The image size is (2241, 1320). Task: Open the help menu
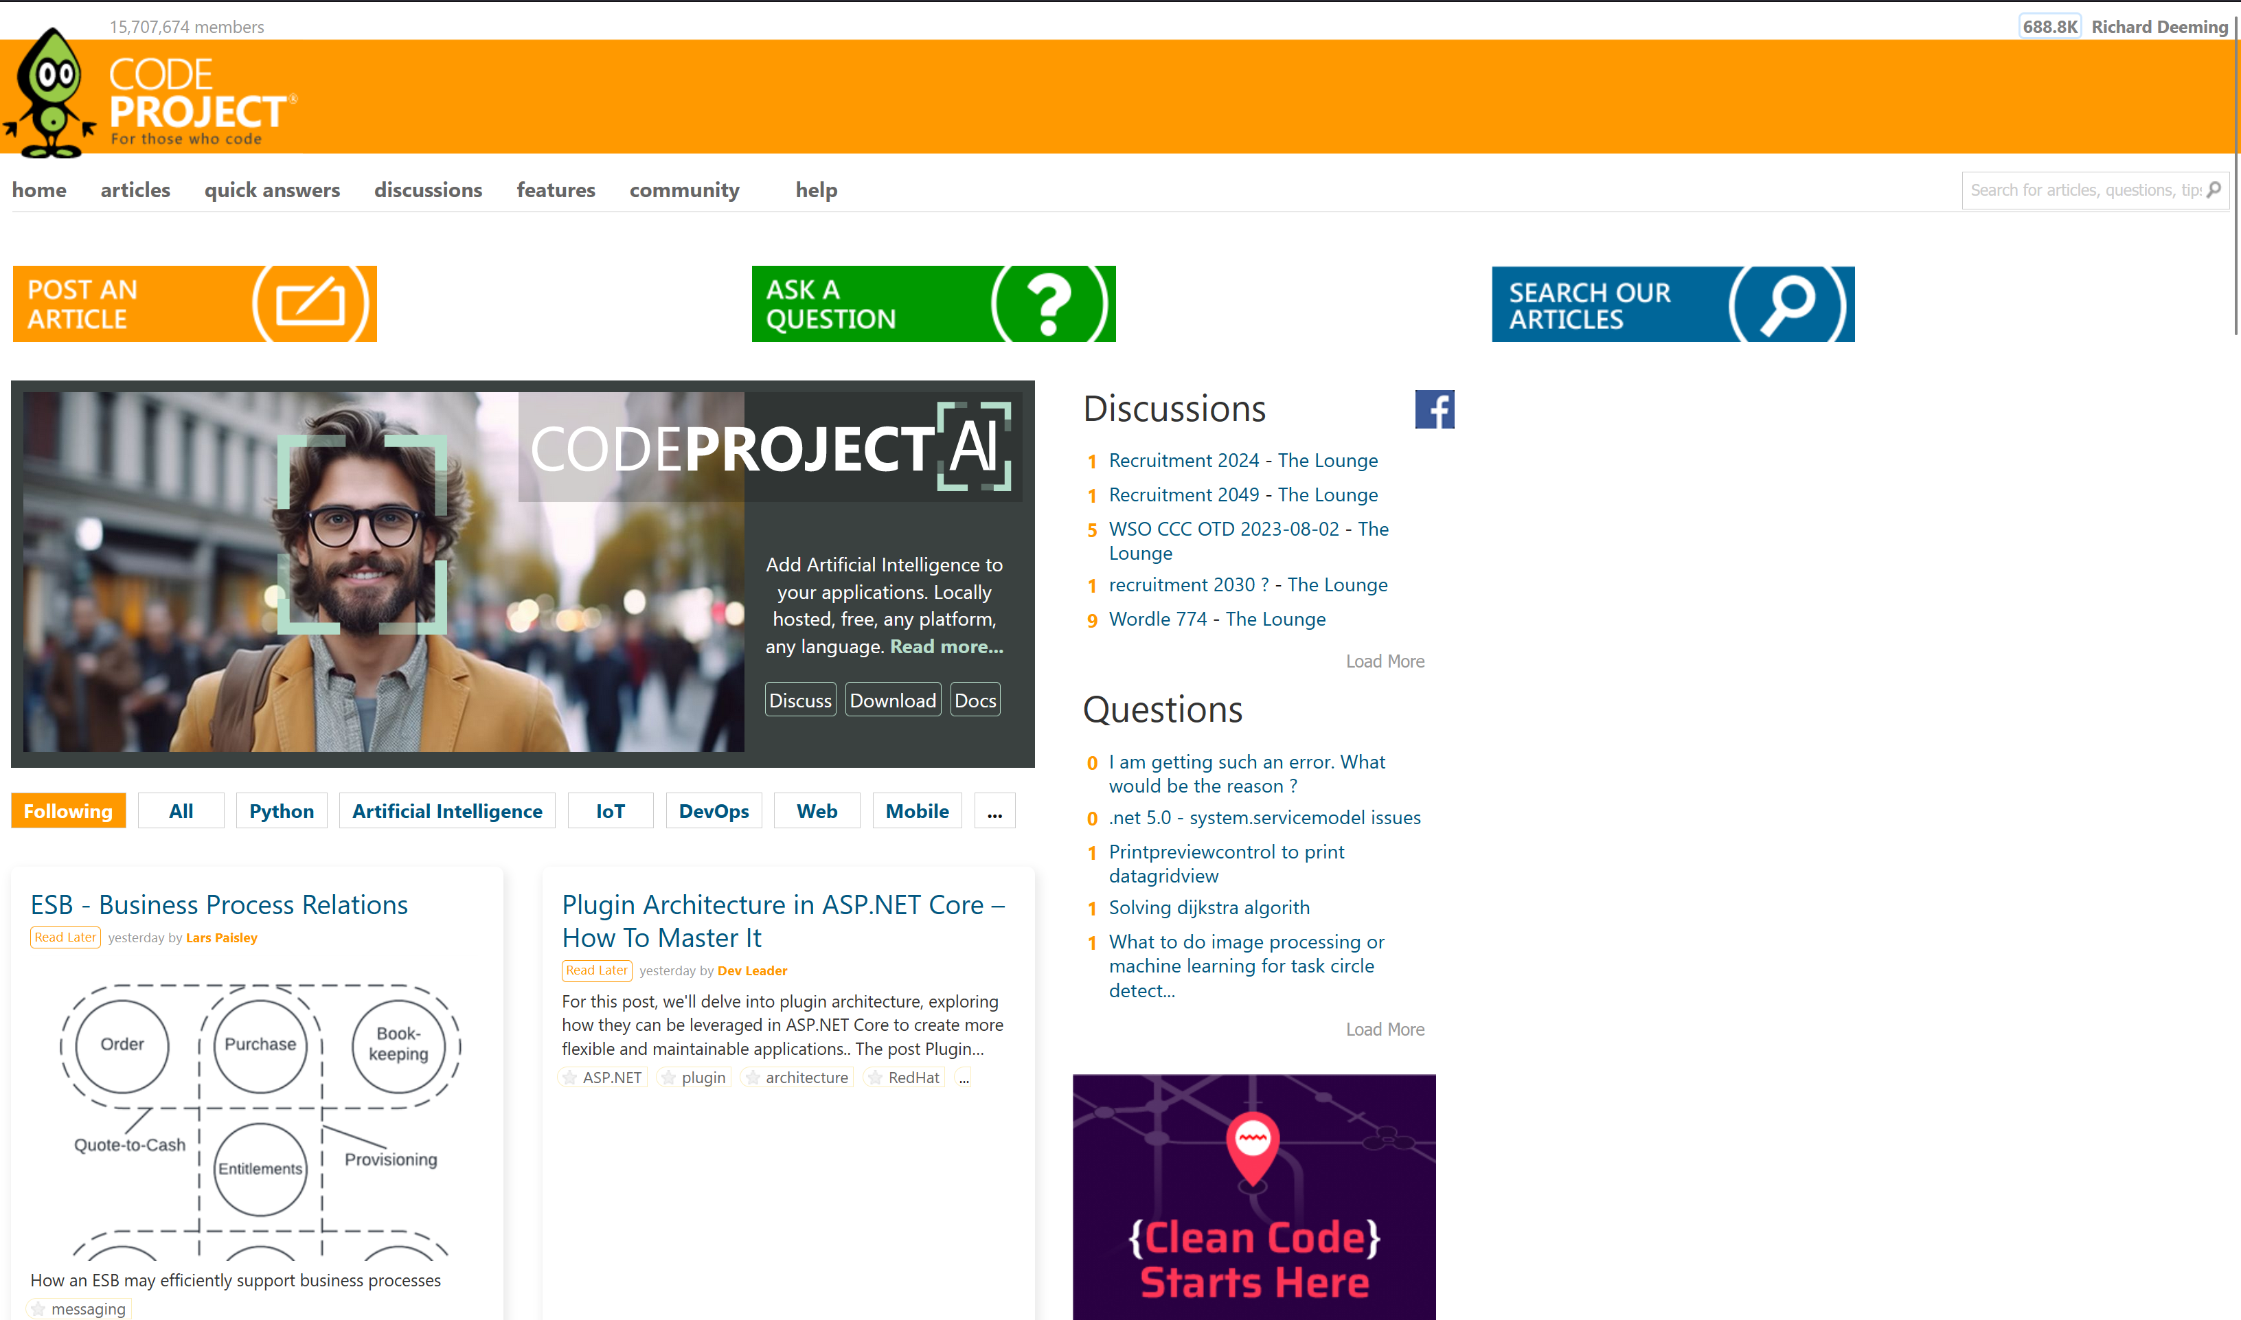(x=817, y=190)
